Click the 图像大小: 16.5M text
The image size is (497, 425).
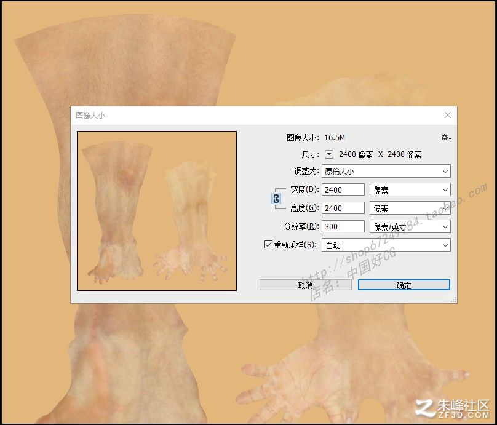pos(316,138)
